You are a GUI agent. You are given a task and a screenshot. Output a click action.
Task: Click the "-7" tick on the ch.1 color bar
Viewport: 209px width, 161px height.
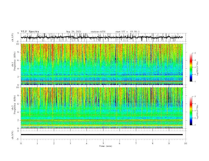pos(194,82)
